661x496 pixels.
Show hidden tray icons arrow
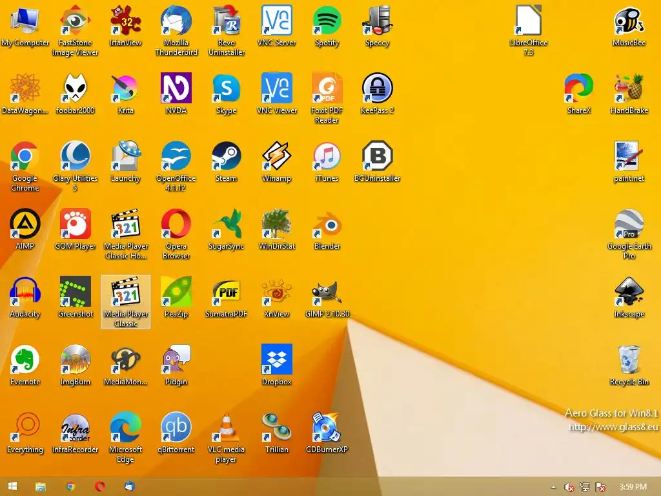click(553, 487)
